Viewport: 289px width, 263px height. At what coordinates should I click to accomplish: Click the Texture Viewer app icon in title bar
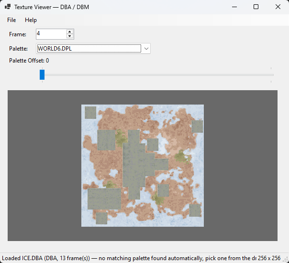click(x=8, y=7)
